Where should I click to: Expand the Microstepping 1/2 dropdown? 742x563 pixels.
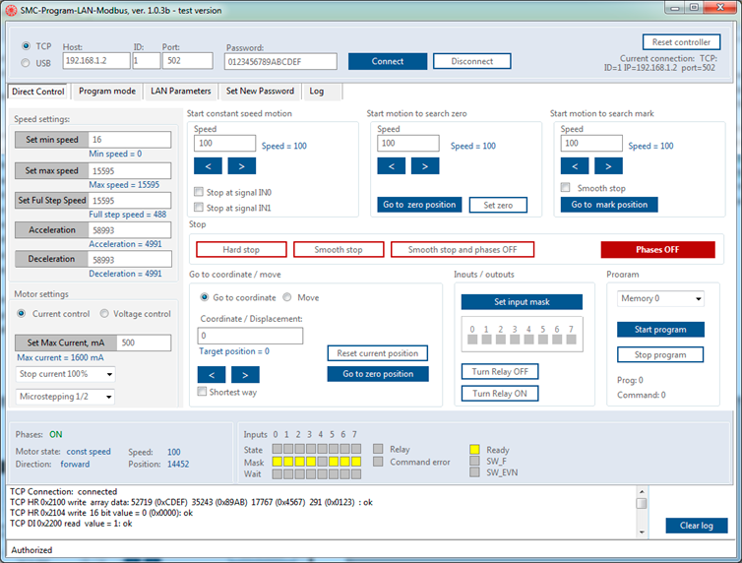click(x=65, y=397)
